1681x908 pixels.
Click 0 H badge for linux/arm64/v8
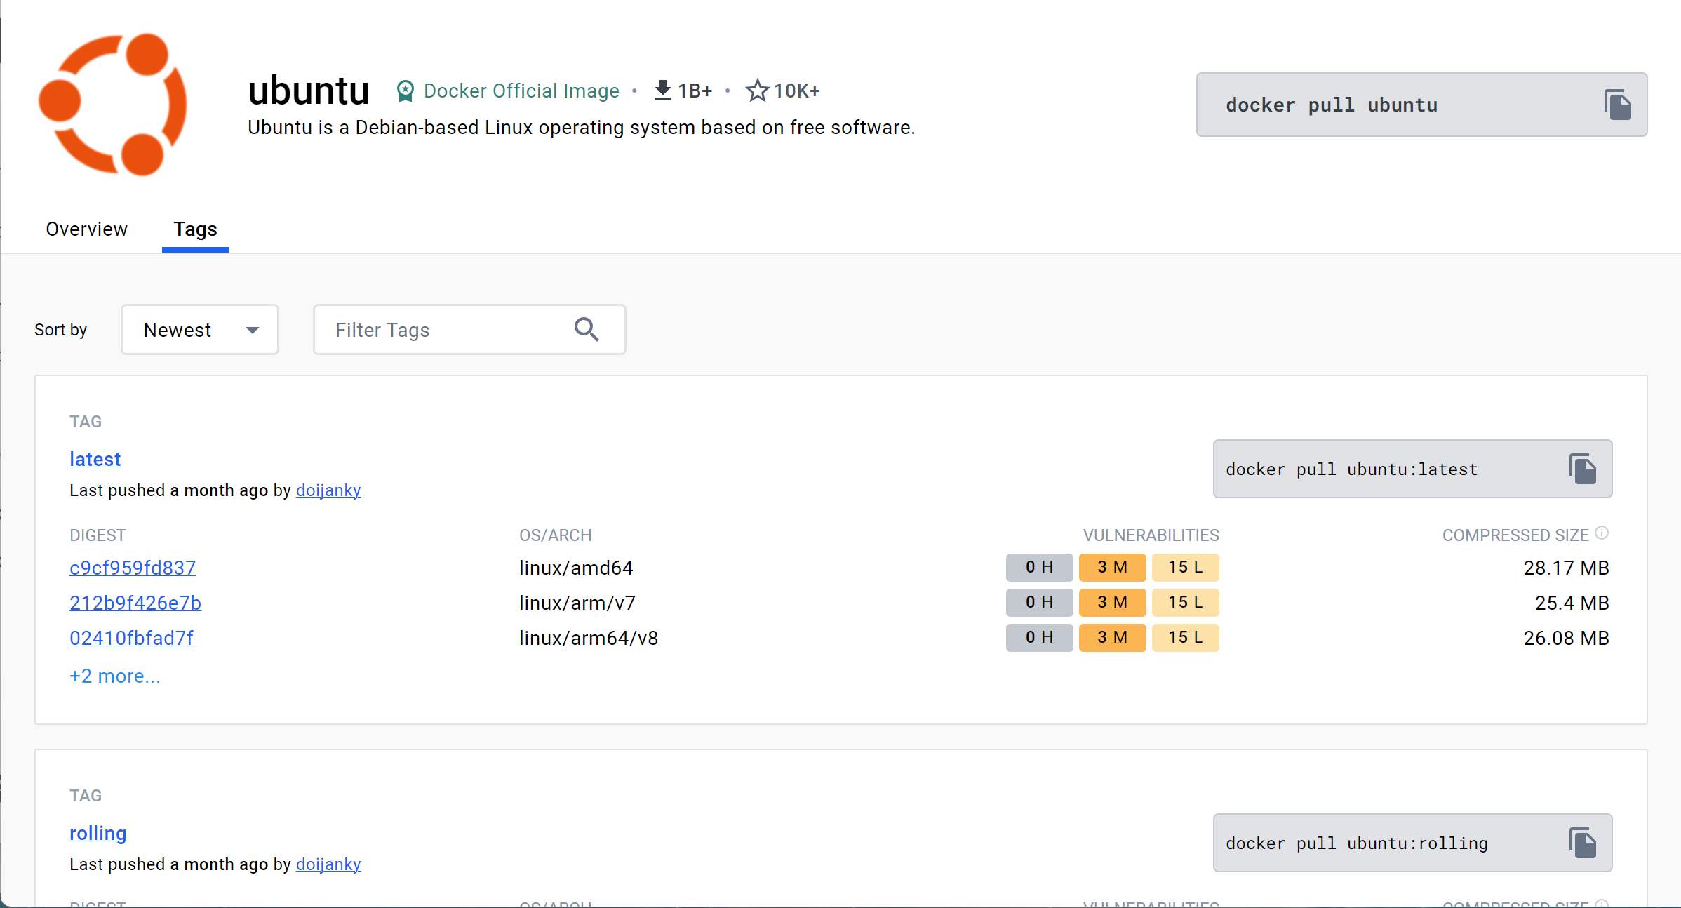[x=1039, y=637]
